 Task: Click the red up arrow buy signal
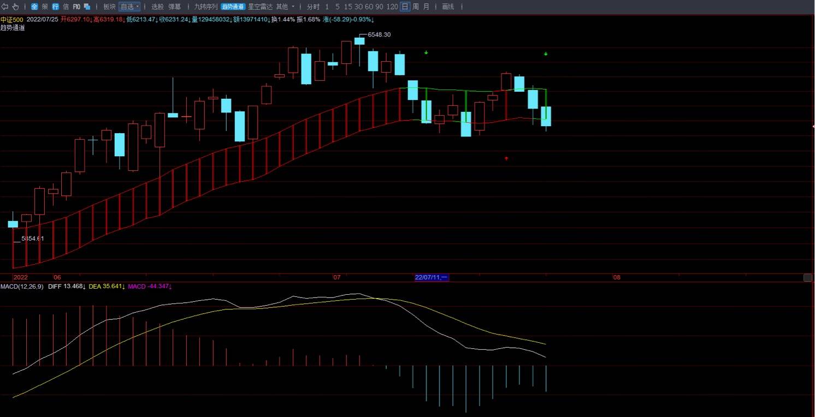(506, 158)
